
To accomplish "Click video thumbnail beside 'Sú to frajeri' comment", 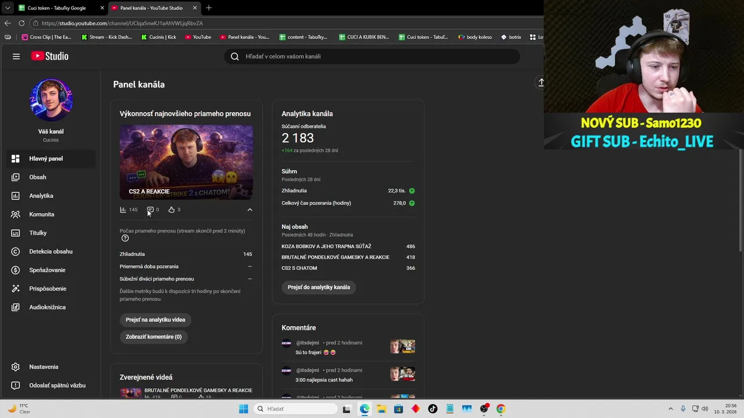I will coord(402,347).
